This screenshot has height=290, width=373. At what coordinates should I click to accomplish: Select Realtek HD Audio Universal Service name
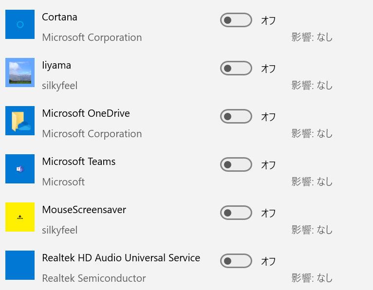click(121, 258)
